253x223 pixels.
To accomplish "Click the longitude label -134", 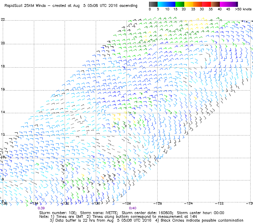I will pyautogui.click(x=34, y=203).
